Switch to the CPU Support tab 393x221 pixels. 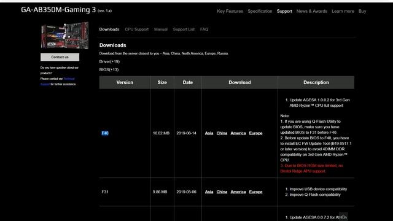pos(136,29)
